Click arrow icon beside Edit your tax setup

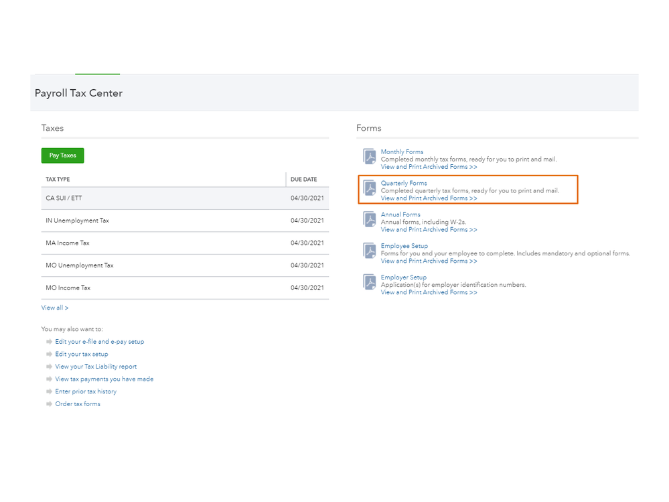[49, 354]
